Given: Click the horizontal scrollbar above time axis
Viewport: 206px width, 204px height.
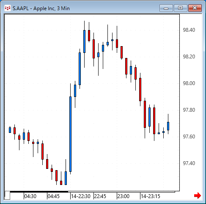Looking at the screenshot, I should click(x=93, y=192).
